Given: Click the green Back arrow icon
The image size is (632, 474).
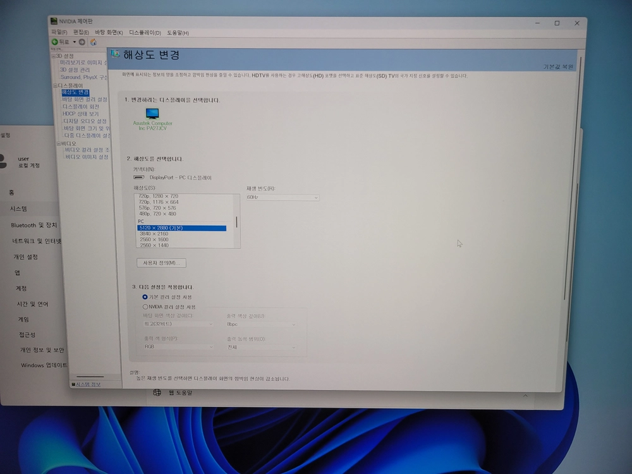Looking at the screenshot, I should [55, 42].
